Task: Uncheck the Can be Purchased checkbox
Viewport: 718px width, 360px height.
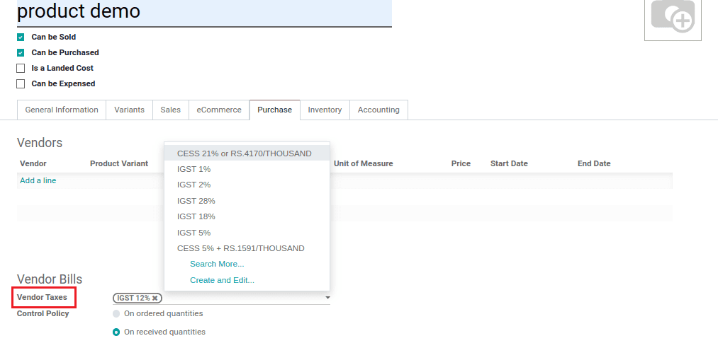Action: coord(21,52)
